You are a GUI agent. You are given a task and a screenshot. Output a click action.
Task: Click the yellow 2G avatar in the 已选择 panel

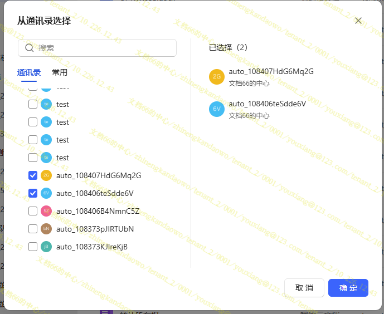(217, 76)
